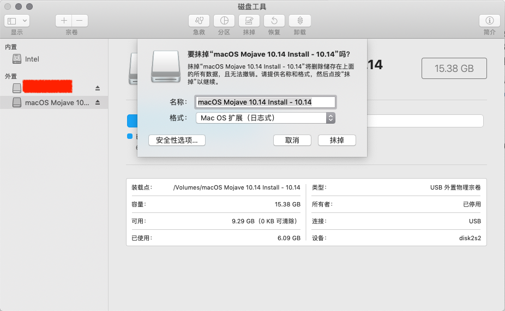
Task: Open the format (格式) dropdown
Action: coord(266,118)
